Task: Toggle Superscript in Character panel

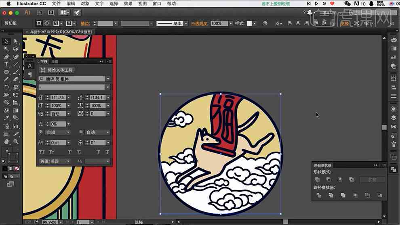Action: click(x=70, y=152)
